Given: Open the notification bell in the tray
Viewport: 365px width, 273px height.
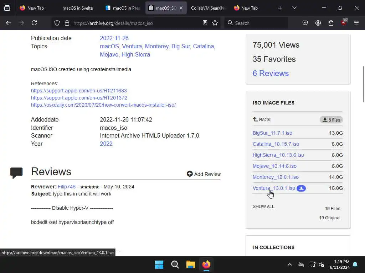Looking at the screenshot, I should click(x=355, y=264).
